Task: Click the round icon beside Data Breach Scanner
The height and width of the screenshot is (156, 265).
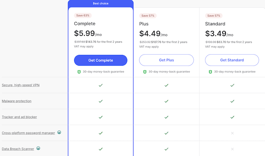Action: point(38,148)
